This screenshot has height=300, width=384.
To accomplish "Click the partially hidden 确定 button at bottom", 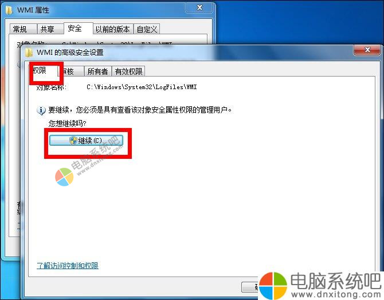I will tap(250, 287).
